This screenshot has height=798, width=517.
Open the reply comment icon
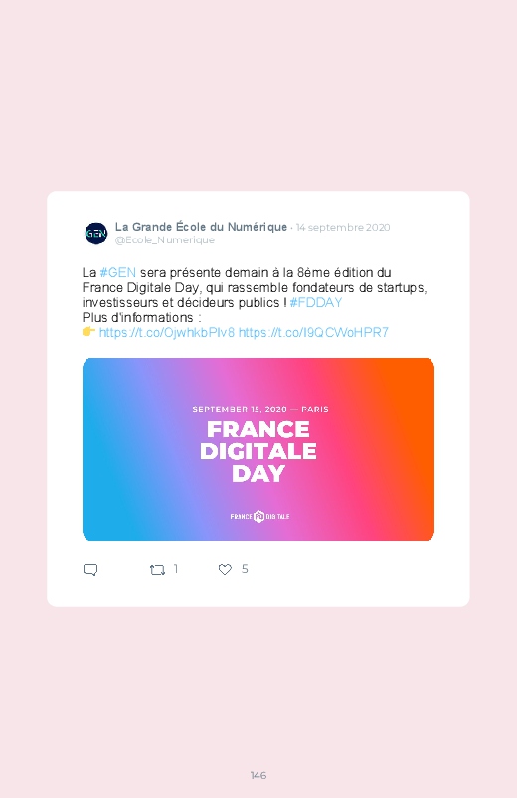point(90,570)
